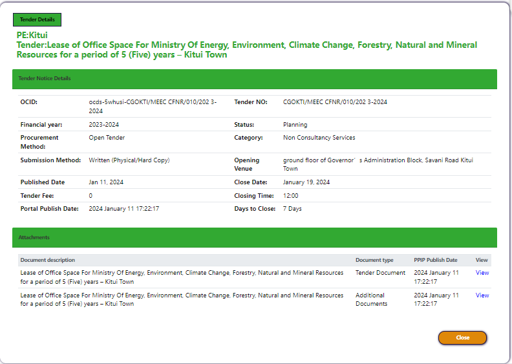Click description text in Tender Document row
The width and height of the screenshot is (512, 364).
182,277
